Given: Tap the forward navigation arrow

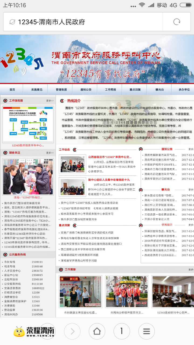Looking at the screenshot, I should point(72,331).
